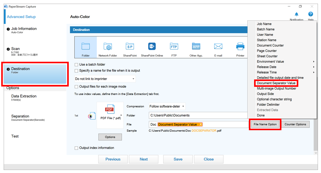Choose Document Separator Value entry
Screen dimensions: 321x173
pos(276,83)
